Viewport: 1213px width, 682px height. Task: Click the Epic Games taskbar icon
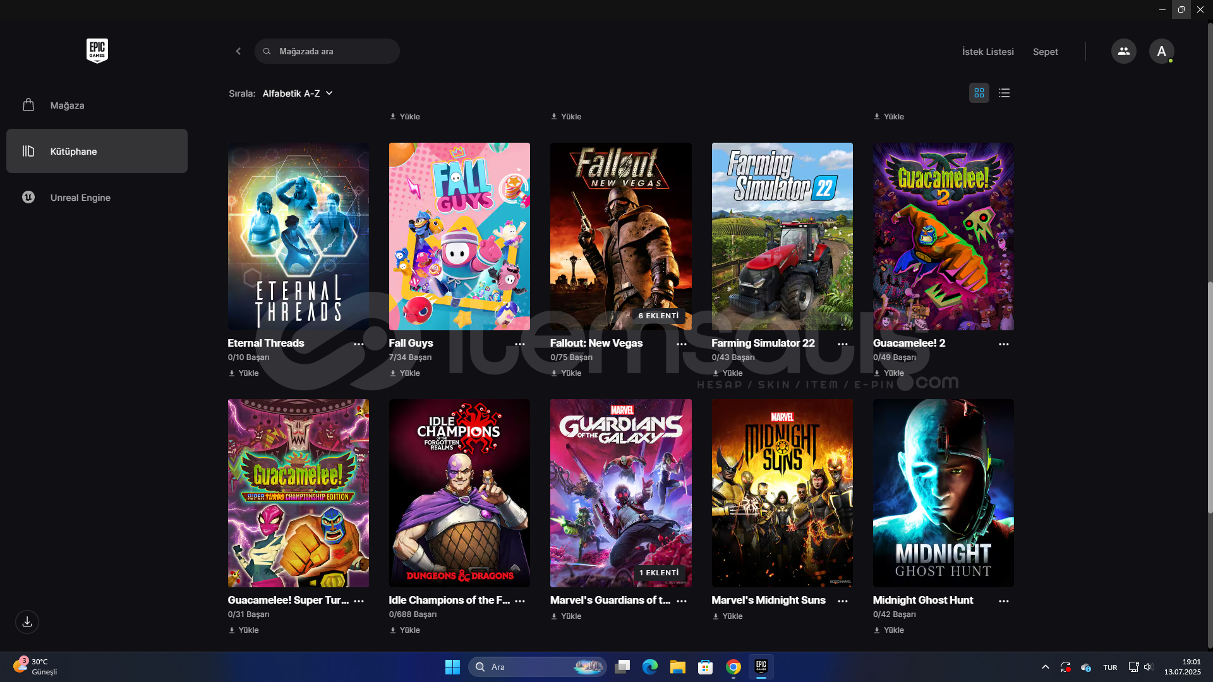tap(761, 667)
